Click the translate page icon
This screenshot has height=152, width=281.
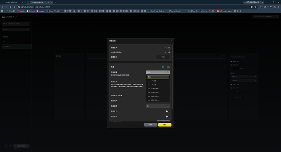(x=251, y=7)
